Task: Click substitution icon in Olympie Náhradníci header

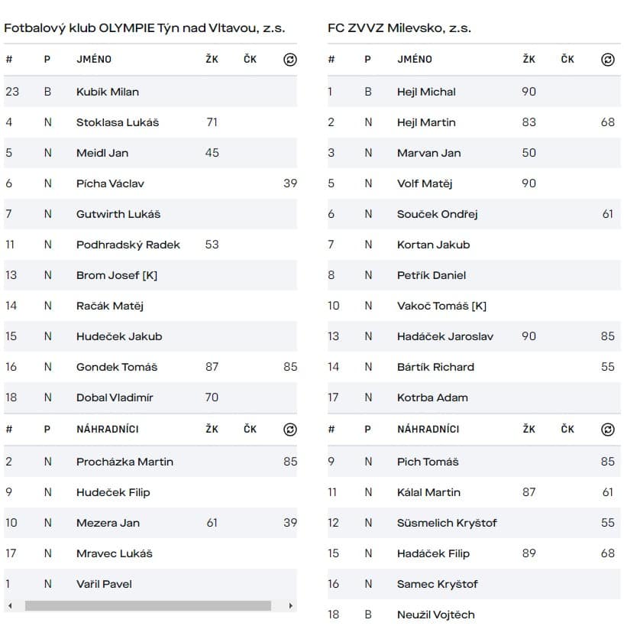Action: (289, 429)
